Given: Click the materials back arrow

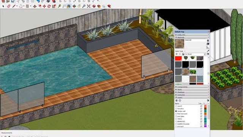Looking at the screenshot, I should pyautogui.click(x=177, y=54).
